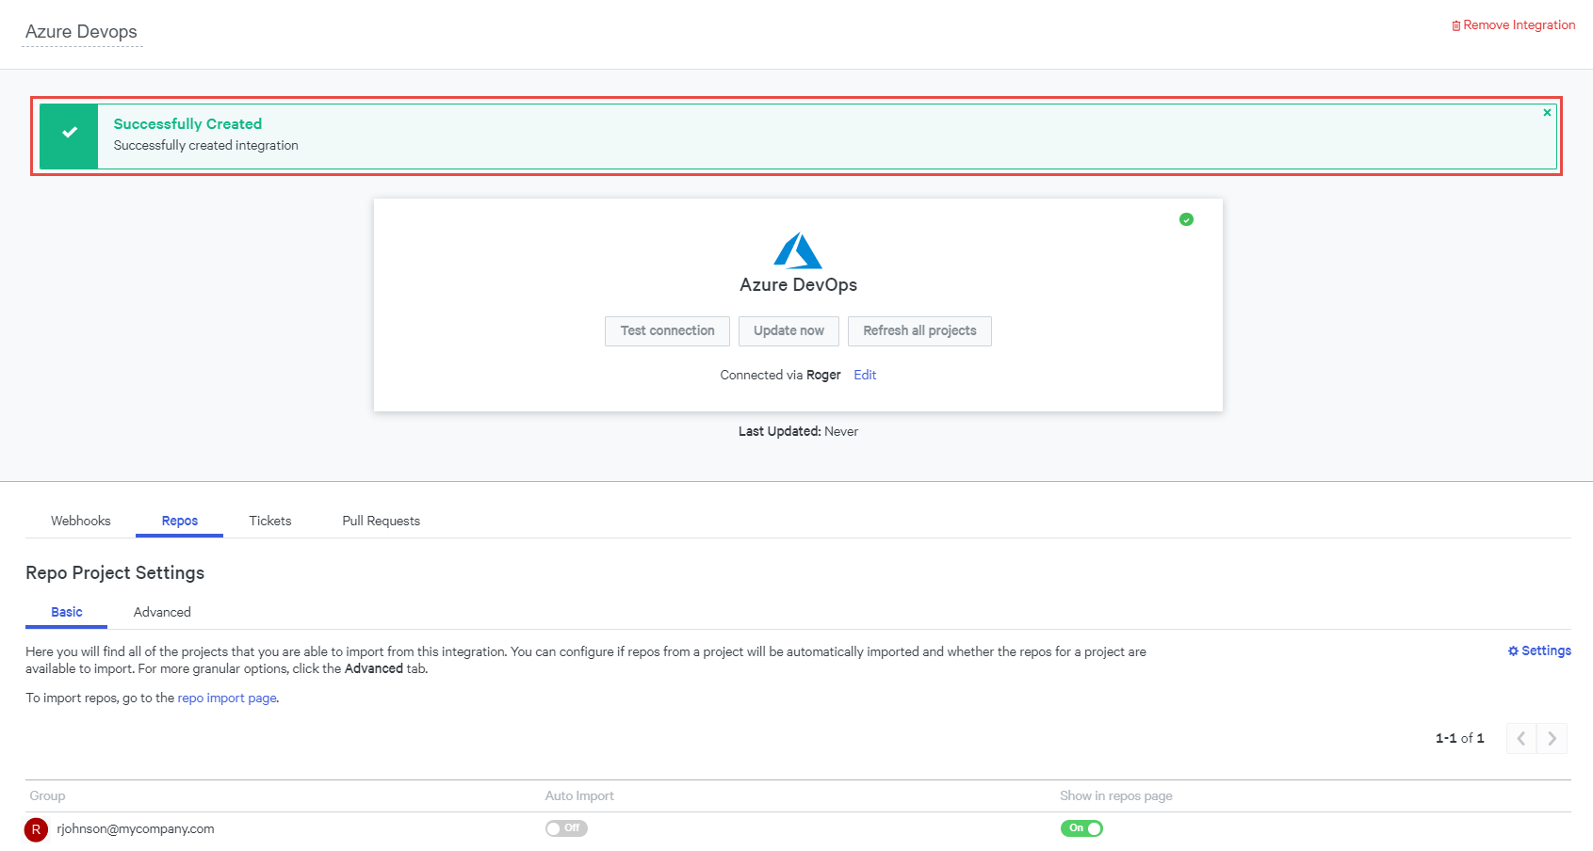Viewport: 1593px width, 851px height.
Task: Click the banner's success checkmark icon
Action: coord(69,133)
